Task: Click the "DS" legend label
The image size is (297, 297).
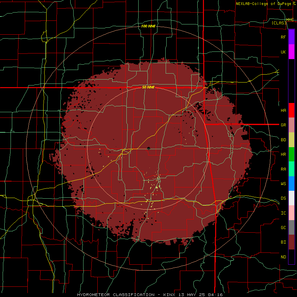Action: [x=283, y=198]
